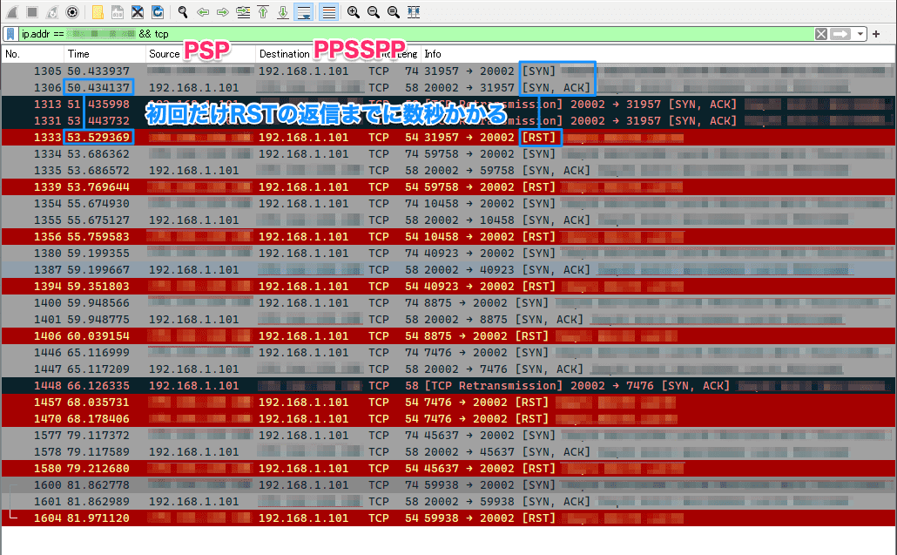Viewport: 897px width, 555px height.
Task: Save the capture file
Action: 118,12
